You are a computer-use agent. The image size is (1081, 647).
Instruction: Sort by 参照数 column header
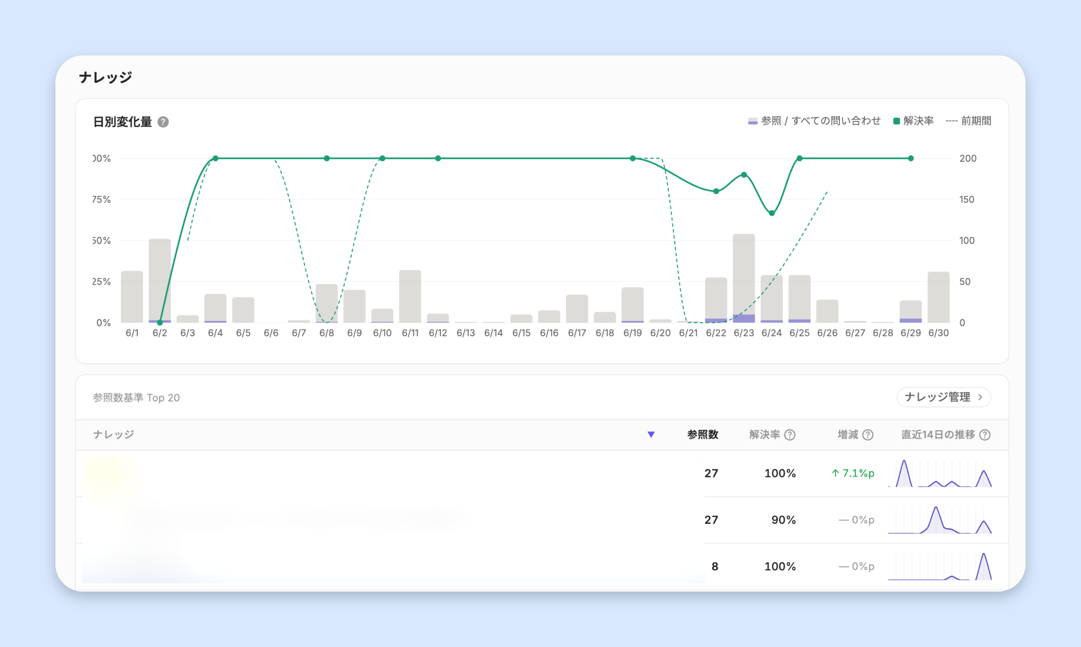[703, 434]
